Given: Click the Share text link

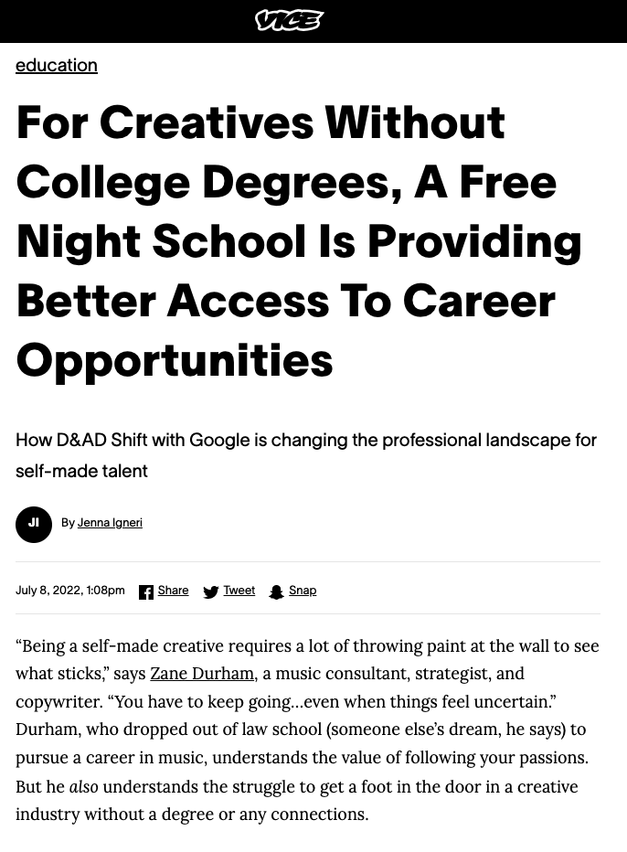Looking at the screenshot, I should pos(173,591).
